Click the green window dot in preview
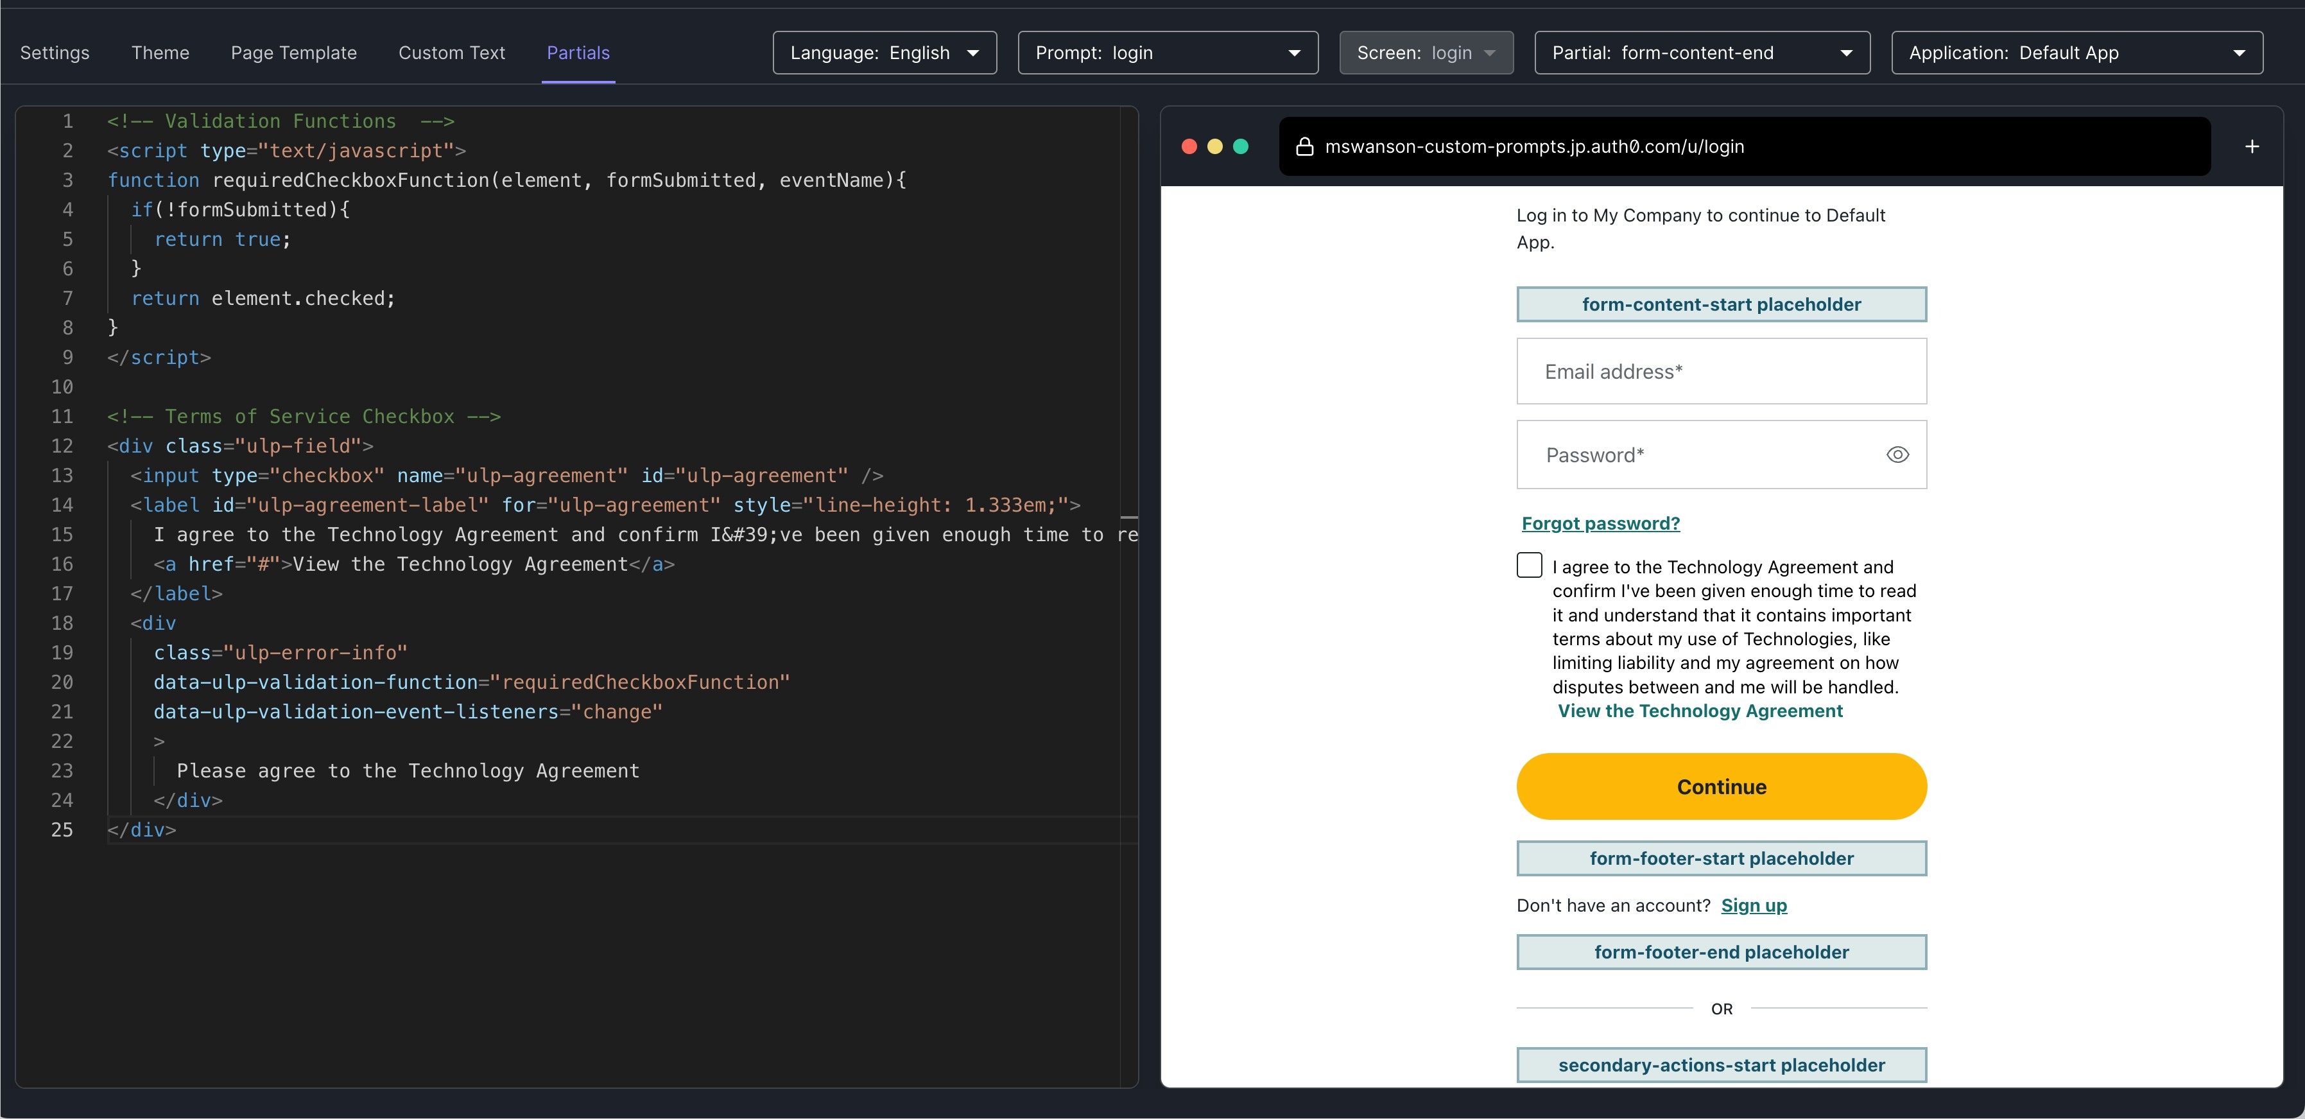The width and height of the screenshot is (2305, 1119). (x=1240, y=147)
